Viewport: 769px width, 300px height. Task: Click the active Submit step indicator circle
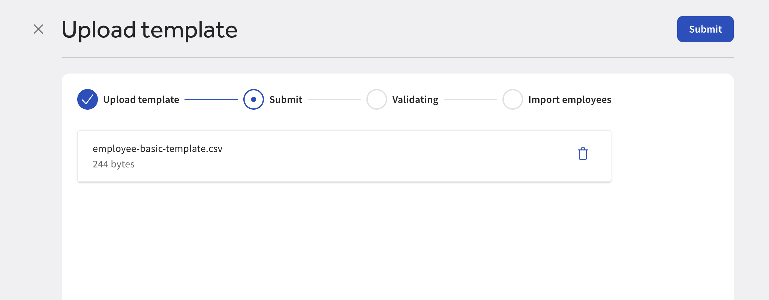[x=253, y=99]
